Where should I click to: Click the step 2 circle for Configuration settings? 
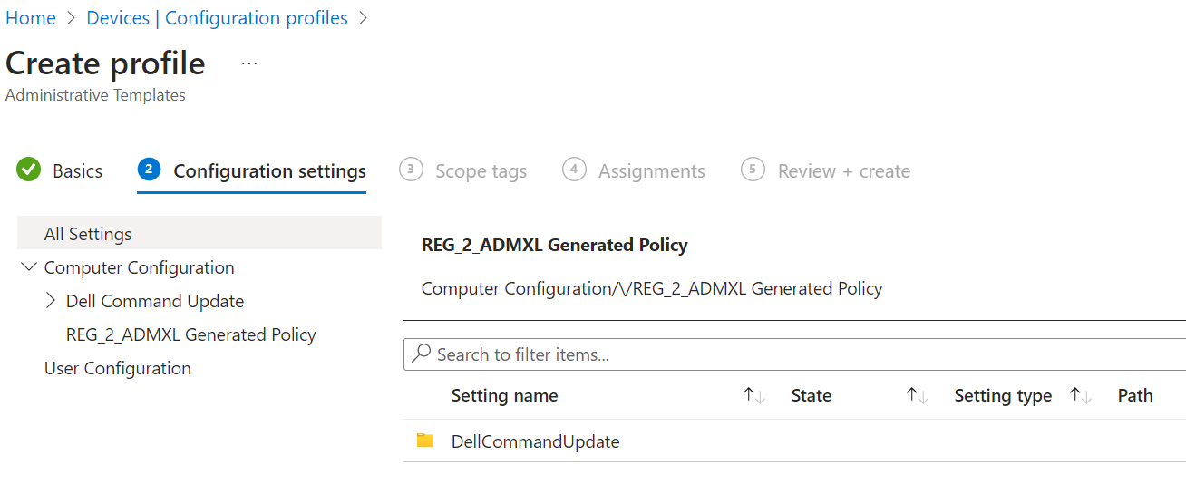click(x=149, y=170)
